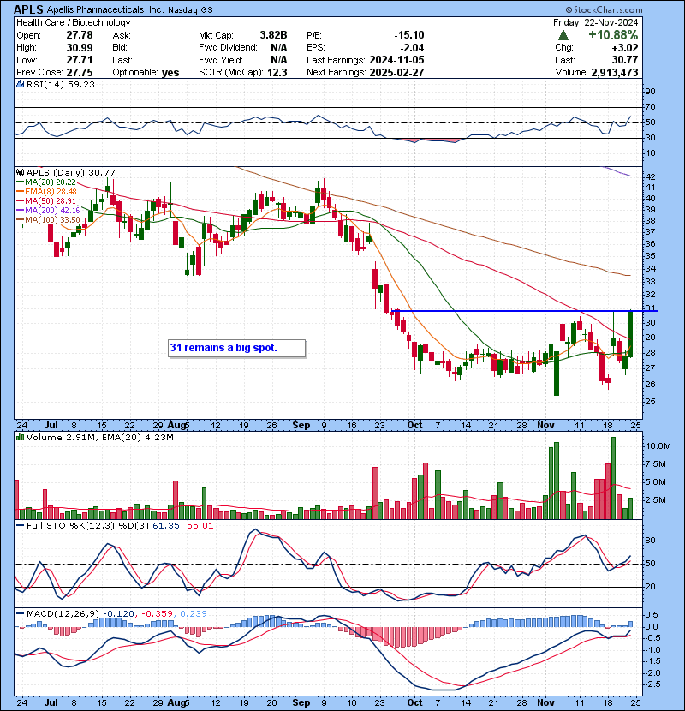The height and width of the screenshot is (711, 685).
Task: Click the MACD(12,26,9) indicator label
Action: [63, 614]
